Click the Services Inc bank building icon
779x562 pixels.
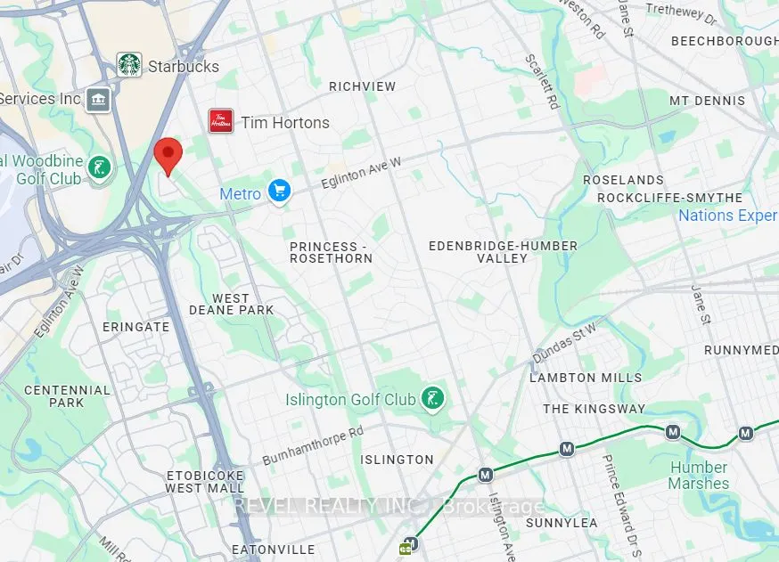98,101
